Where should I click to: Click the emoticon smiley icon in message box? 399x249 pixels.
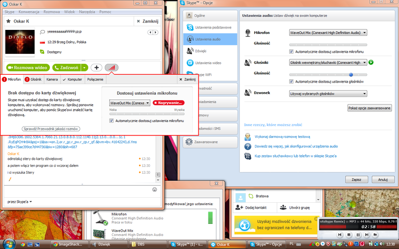pos(155,190)
